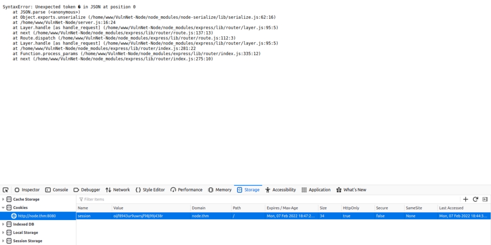Select the Storage tab
The height and width of the screenshot is (245, 491).
(248, 190)
